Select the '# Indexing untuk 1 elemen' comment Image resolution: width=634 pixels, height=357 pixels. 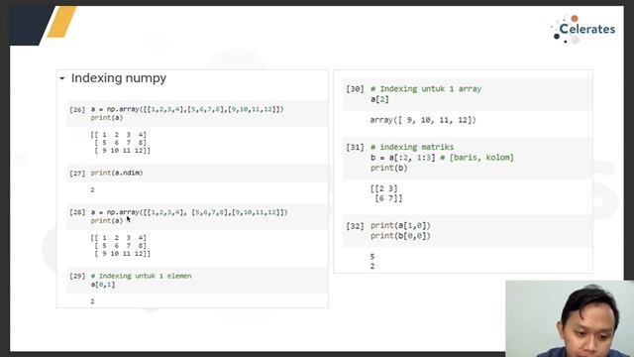coord(141,276)
